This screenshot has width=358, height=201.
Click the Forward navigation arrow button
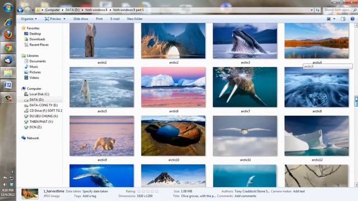pos(27,10)
